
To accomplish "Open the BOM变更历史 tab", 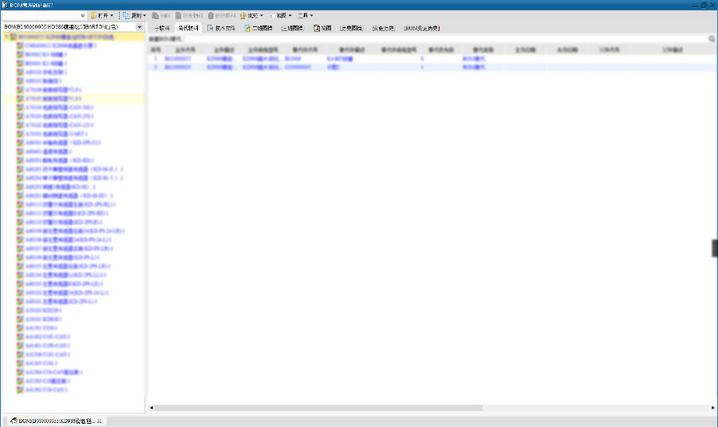I will click(422, 29).
